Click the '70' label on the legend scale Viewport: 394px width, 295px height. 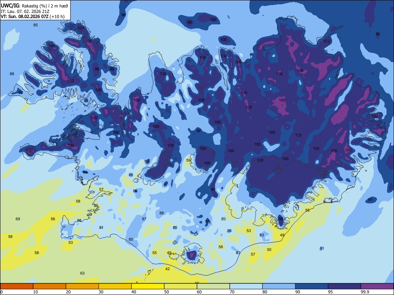point(232,292)
